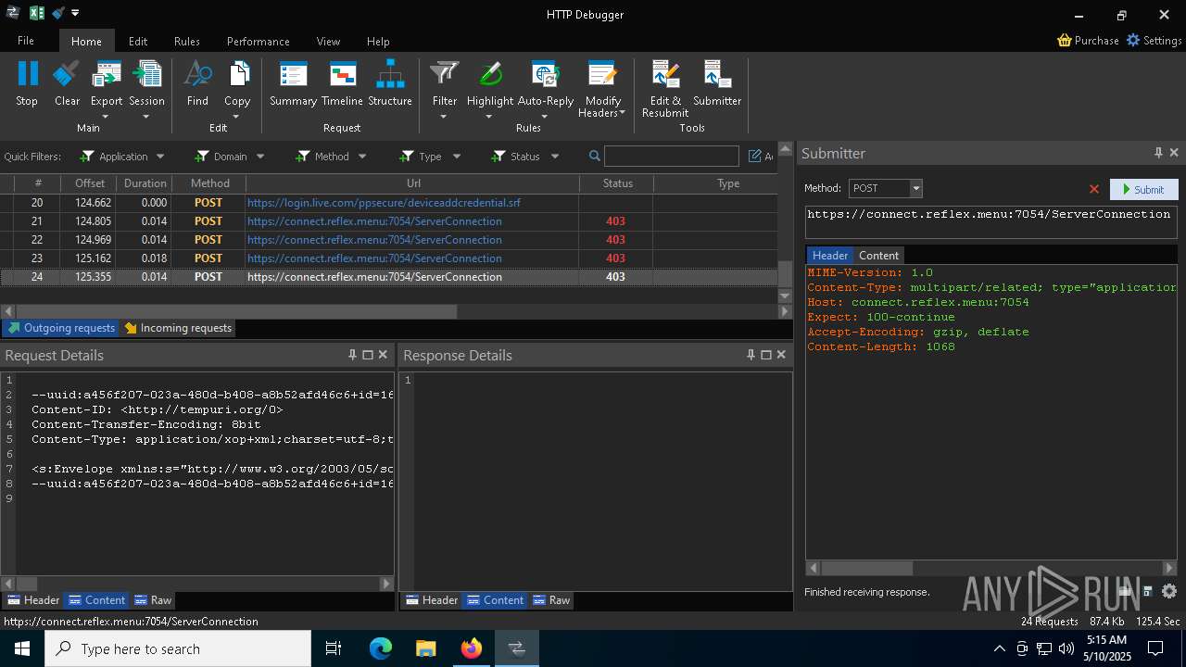Open Firefox from taskbar

(472, 648)
